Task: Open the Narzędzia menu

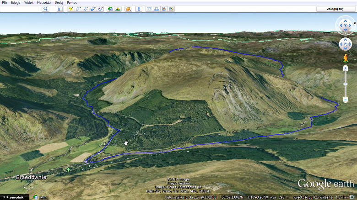Action: 44,2
